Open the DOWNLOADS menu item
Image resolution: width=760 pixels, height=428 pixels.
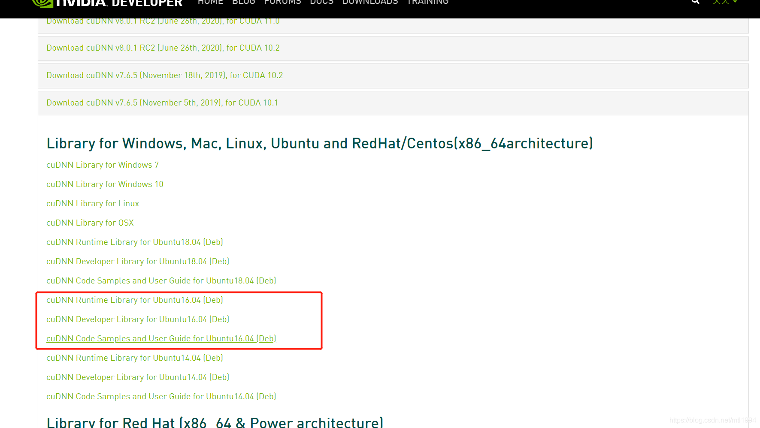tap(370, 2)
